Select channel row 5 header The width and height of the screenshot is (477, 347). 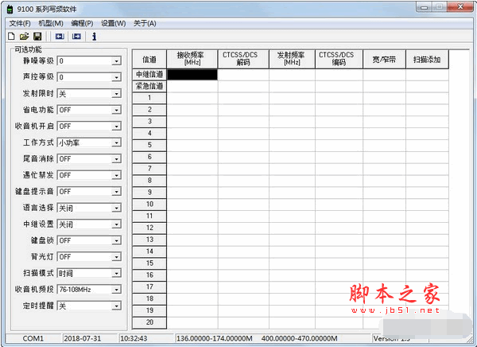(149, 146)
